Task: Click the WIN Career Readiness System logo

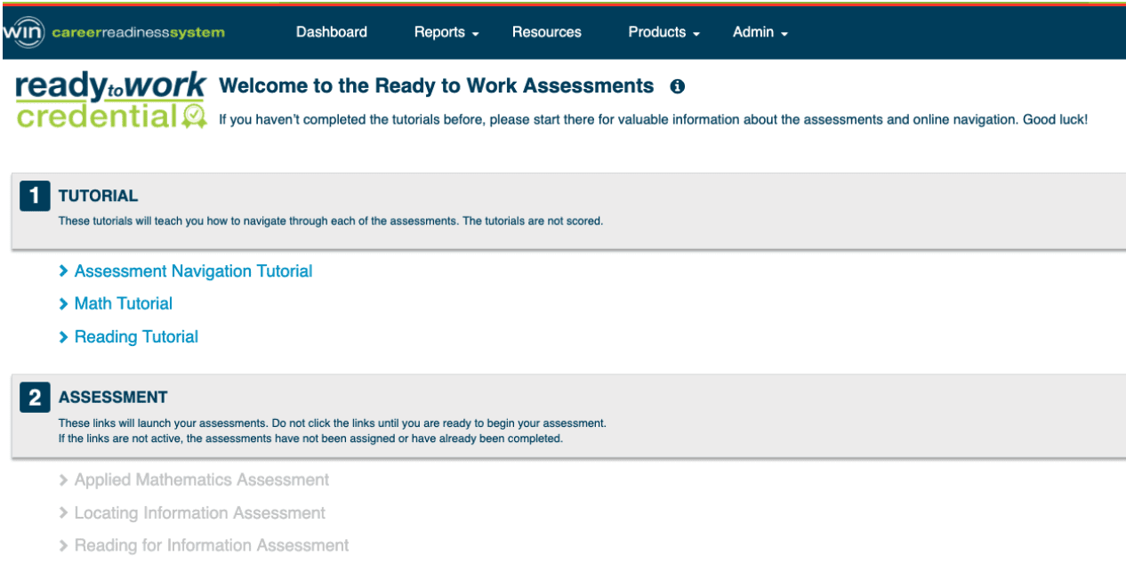Action: pos(113,33)
